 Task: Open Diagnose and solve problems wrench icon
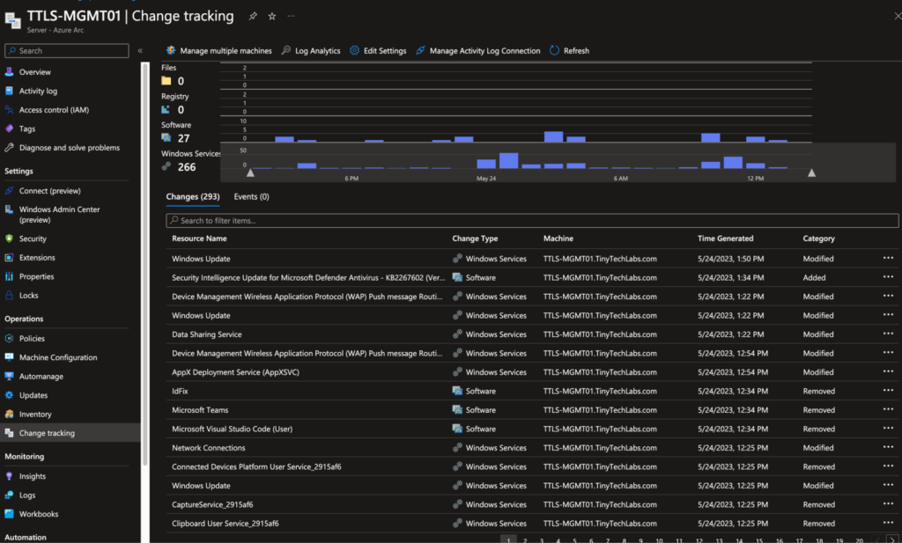(x=9, y=148)
